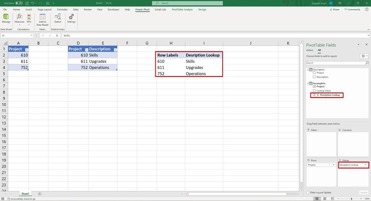Check Description field under Description table

point(314,77)
